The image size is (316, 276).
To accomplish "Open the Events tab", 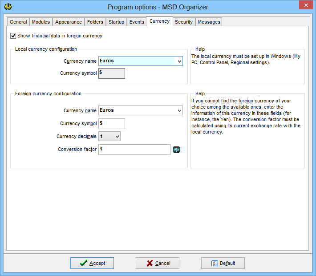I will [x=137, y=22].
